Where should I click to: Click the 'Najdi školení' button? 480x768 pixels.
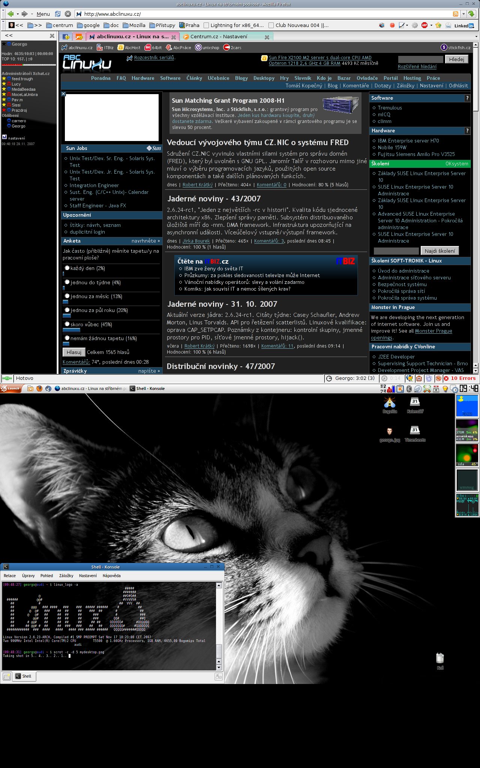point(439,251)
